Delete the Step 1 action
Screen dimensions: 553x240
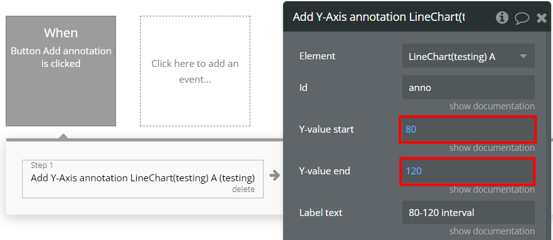[243, 189]
